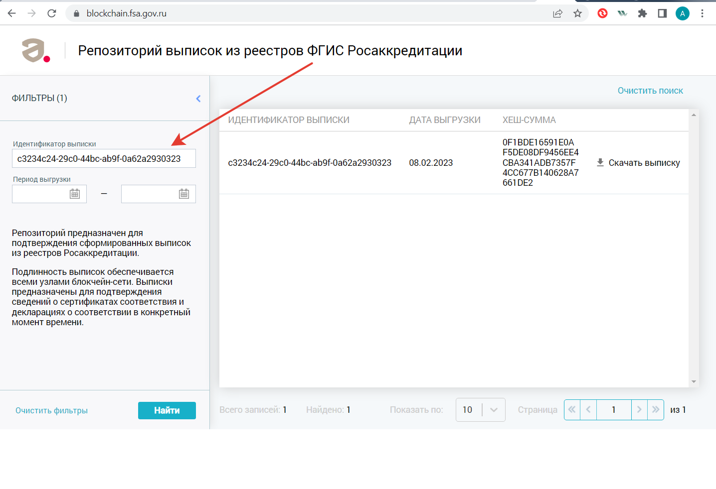
Task: Select the table cell c3234c24-29c0-44bc-ab9f-0a62a2930323
Action: pyautogui.click(x=310, y=163)
